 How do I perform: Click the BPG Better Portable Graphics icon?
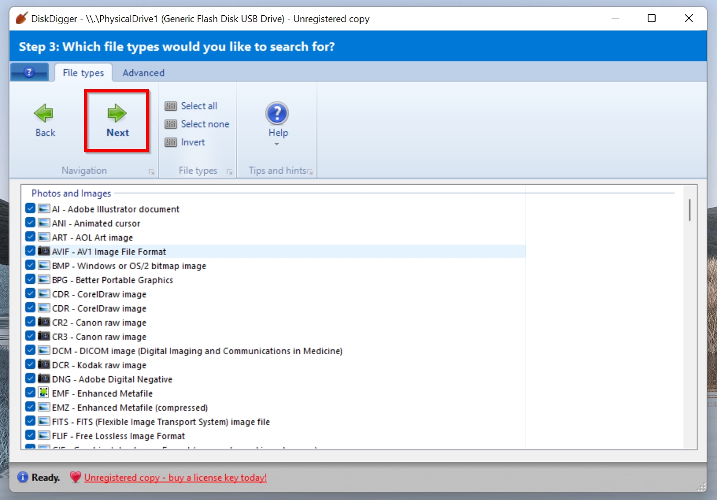point(44,280)
